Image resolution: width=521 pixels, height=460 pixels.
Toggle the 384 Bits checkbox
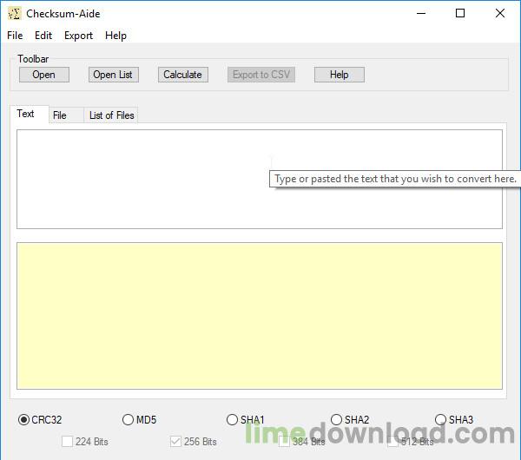pyautogui.click(x=301, y=442)
